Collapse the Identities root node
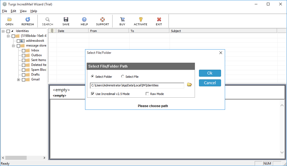The height and width of the screenshot is (166, 287). [x=3, y=31]
